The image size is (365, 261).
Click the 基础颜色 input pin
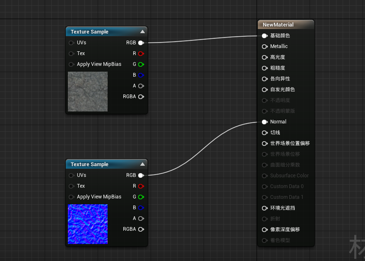[265, 36]
